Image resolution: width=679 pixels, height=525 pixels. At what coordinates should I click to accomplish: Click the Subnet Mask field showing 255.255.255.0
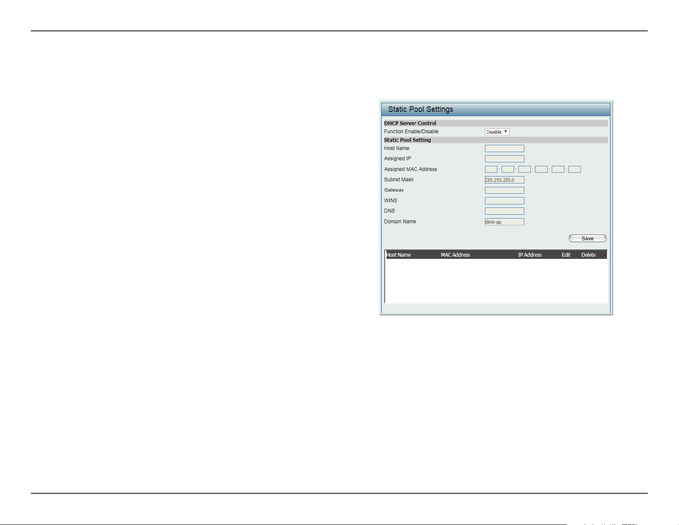tap(504, 180)
